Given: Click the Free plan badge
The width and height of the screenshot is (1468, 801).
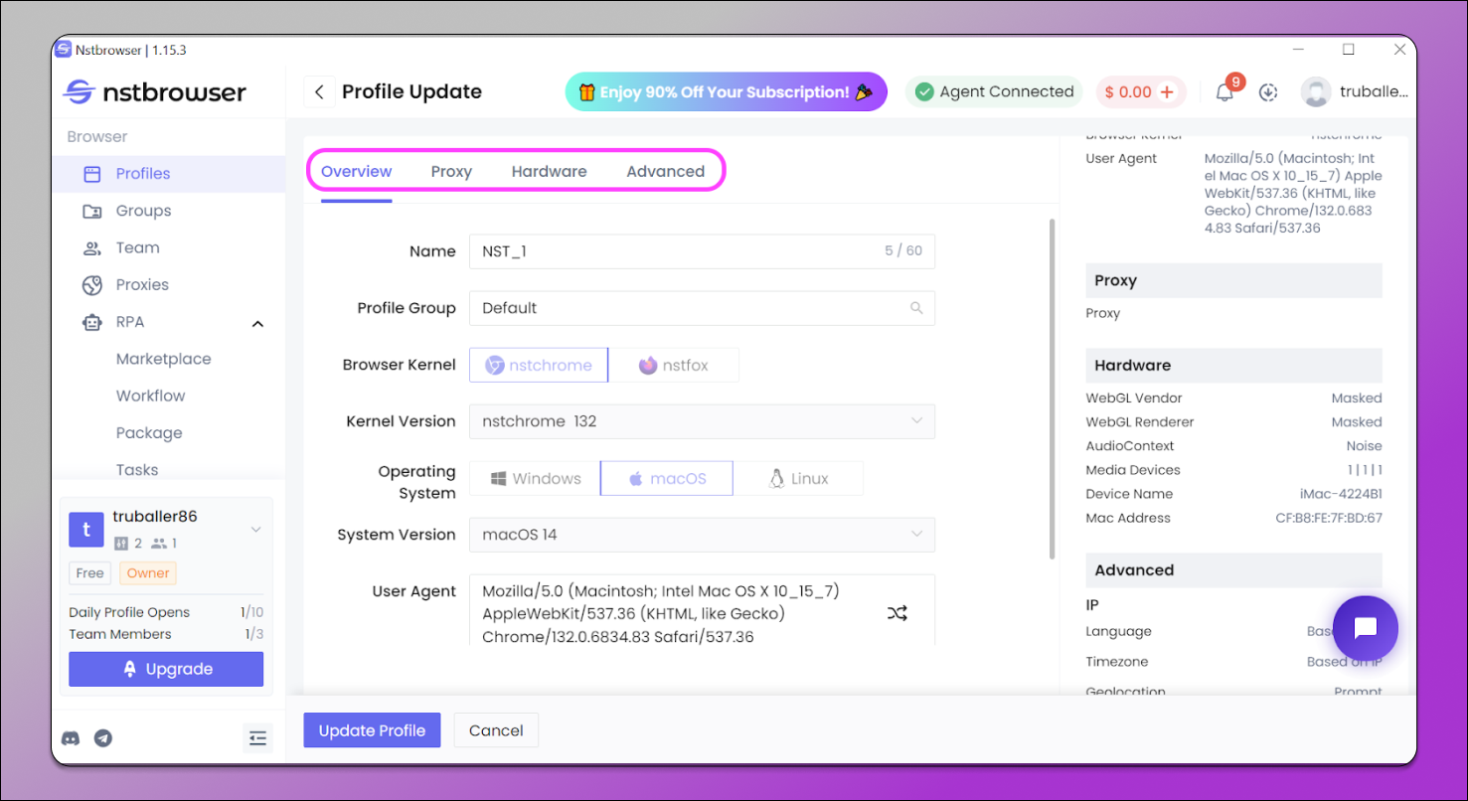Looking at the screenshot, I should pyautogui.click(x=90, y=573).
